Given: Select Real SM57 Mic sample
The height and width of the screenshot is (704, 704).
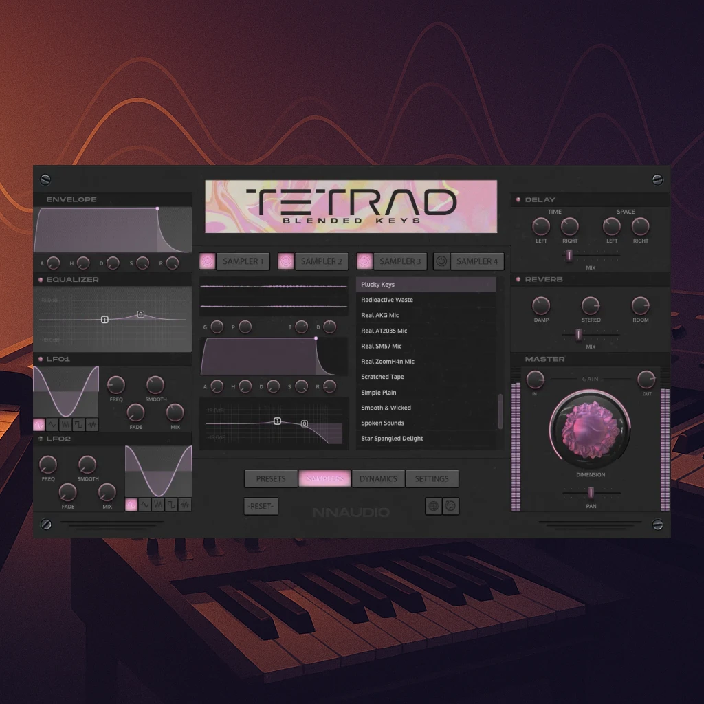Looking at the screenshot, I should (426, 346).
